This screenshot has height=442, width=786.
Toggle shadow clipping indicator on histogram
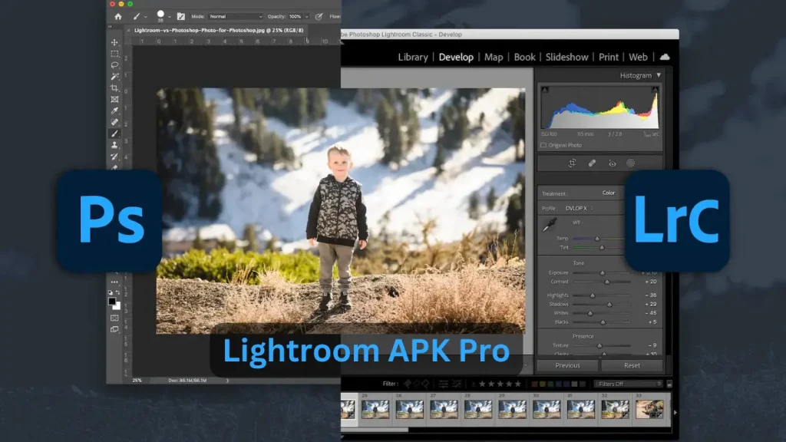click(x=545, y=90)
